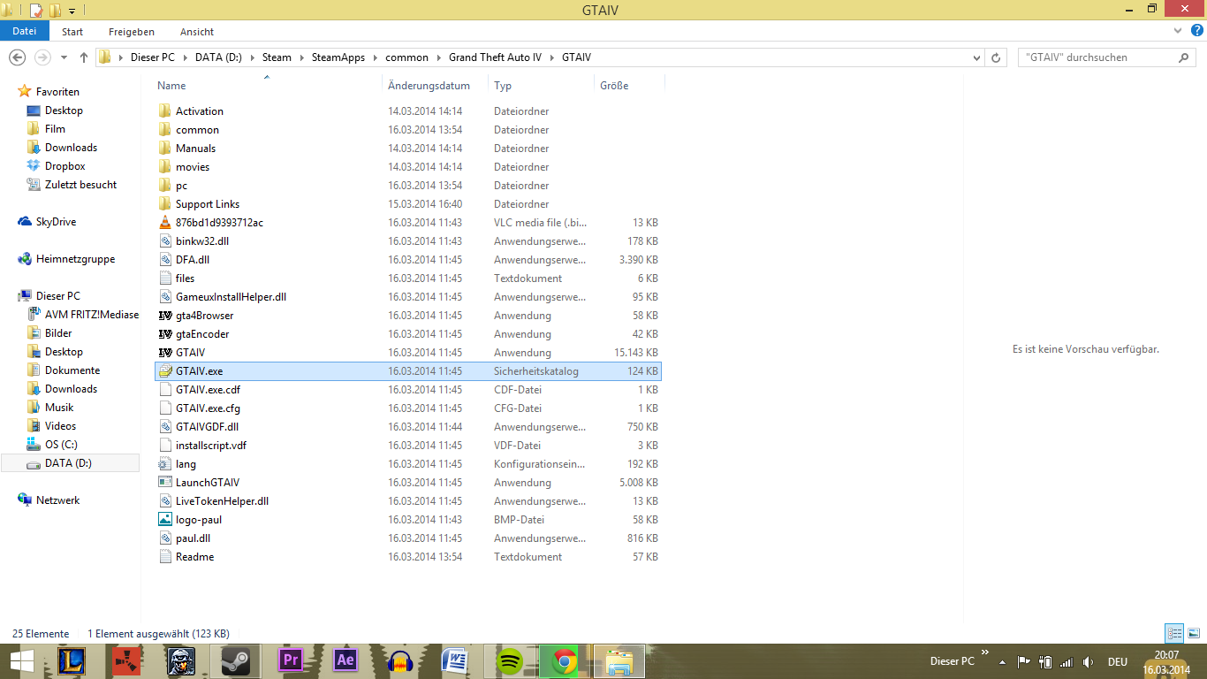This screenshot has height=679, width=1207.
Task: Open the address bar history dropdown
Action: point(976,57)
